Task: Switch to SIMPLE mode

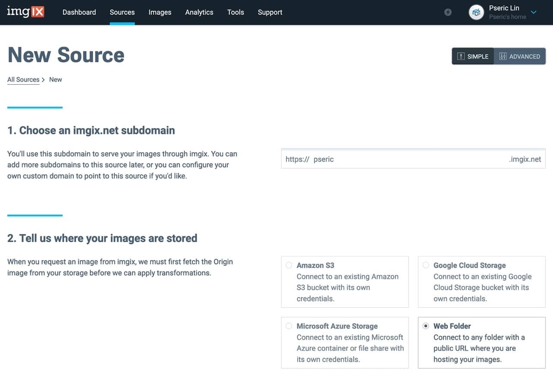Action: (x=473, y=56)
